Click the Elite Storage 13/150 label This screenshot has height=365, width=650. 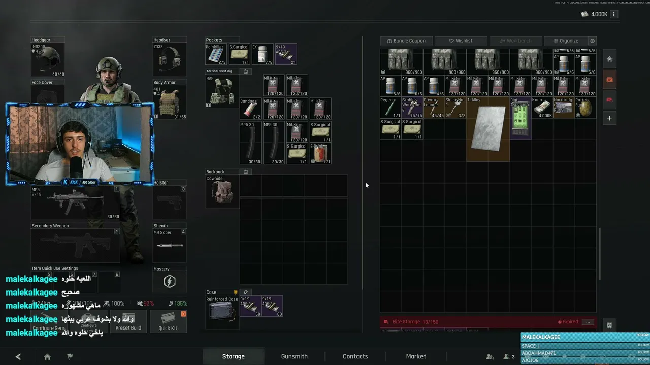(x=415, y=322)
